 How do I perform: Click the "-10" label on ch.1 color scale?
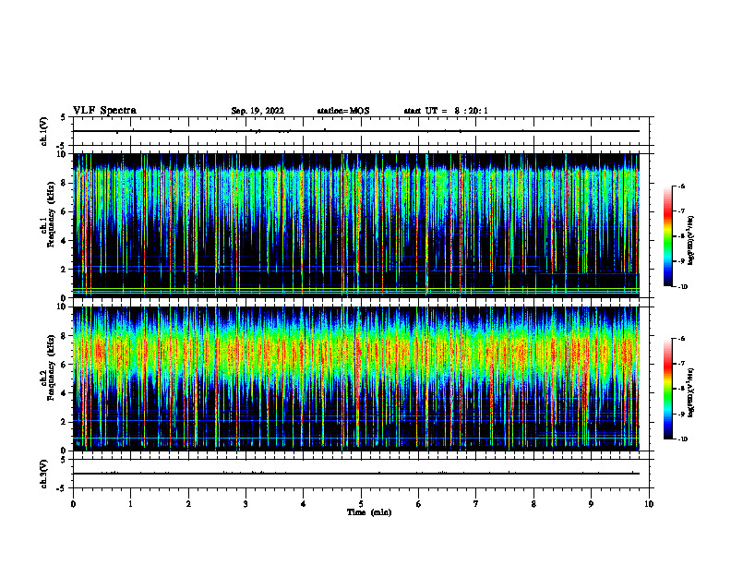point(682,287)
